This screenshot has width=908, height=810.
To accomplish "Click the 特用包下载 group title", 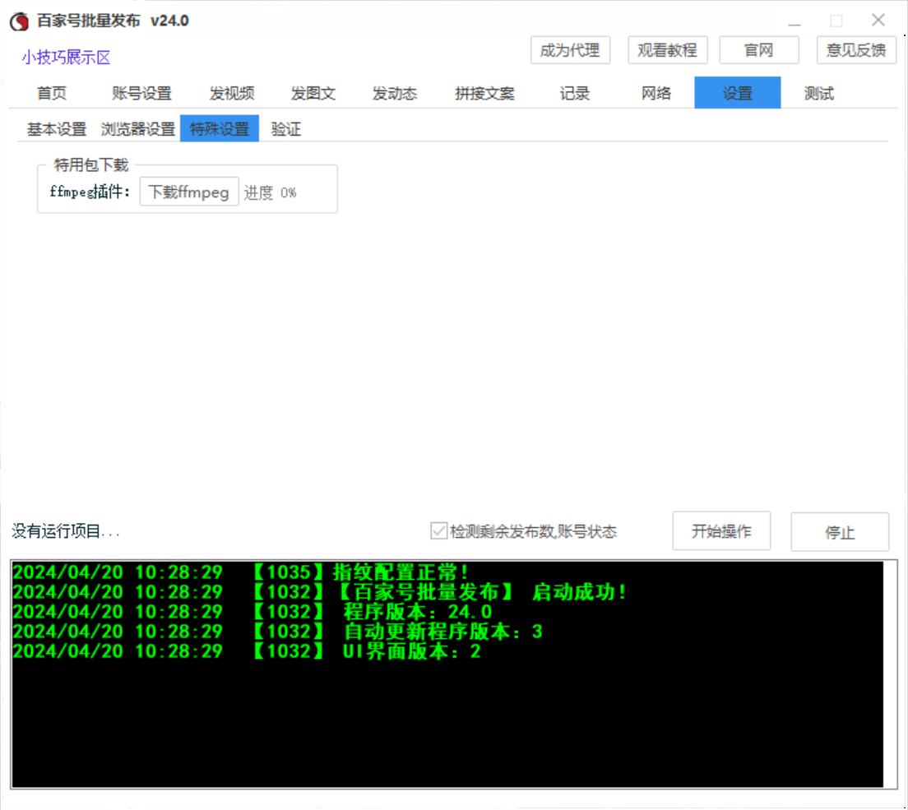I will [x=91, y=165].
